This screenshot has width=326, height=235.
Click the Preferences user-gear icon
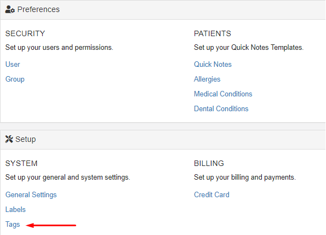pos(10,9)
